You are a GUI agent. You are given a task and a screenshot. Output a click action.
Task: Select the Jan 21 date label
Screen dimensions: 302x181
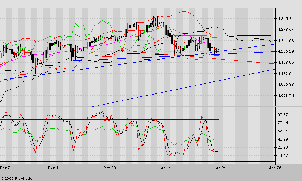click(x=220, y=168)
